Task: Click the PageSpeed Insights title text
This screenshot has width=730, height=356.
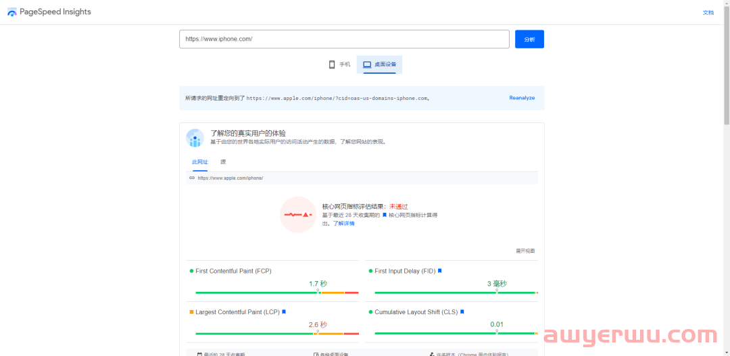Action: [x=55, y=12]
